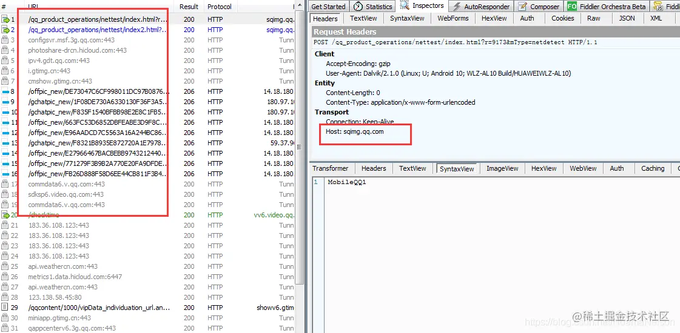Screen dimensions: 680x333
Task: Select session 1 icon for nettest/index.html
Action: tap(5, 19)
